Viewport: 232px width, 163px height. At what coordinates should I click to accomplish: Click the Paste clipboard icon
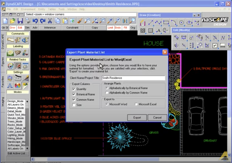coord(65,21)
